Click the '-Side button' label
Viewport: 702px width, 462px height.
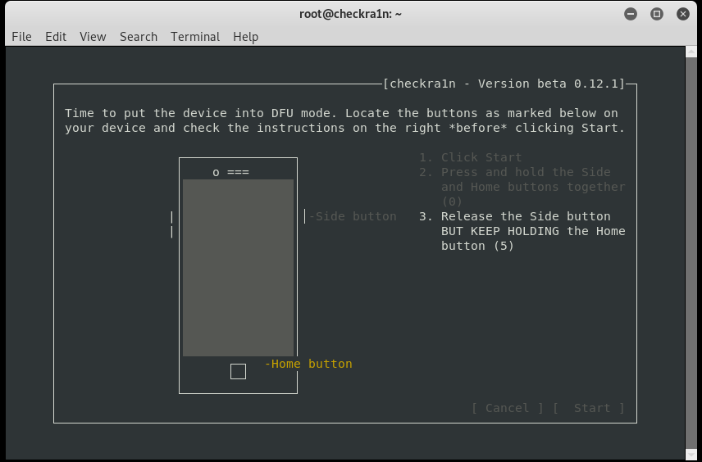(x=353, y=216)
